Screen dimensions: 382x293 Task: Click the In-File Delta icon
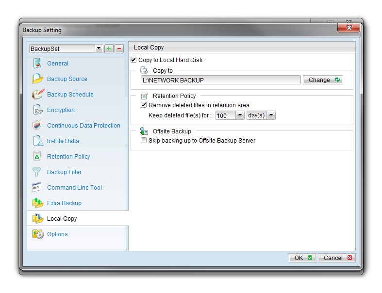[x=38, y=141]
